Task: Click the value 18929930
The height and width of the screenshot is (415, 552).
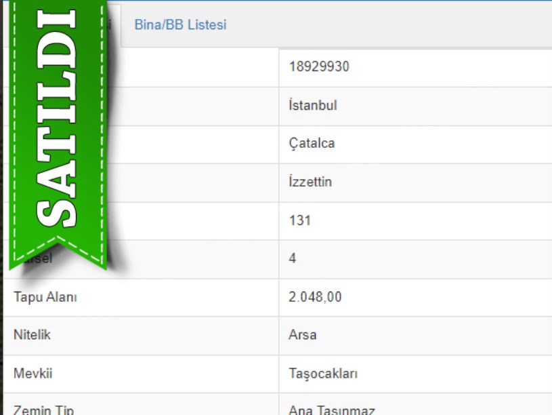Action: coord(318,67)
